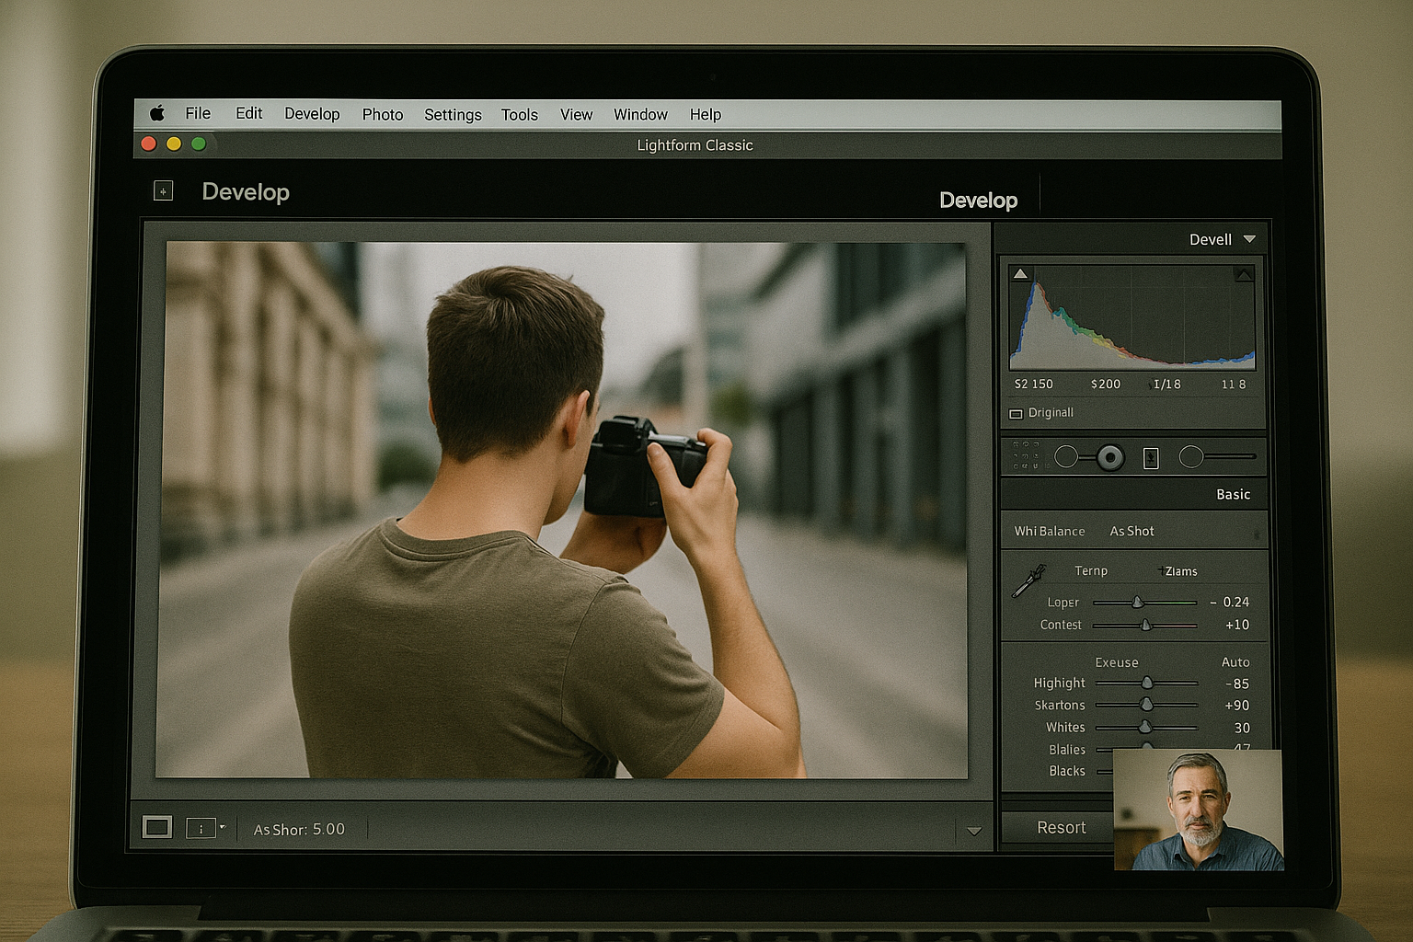Enable the Originall checkbox under histogram
Image resolution: width=1413 pixels, height=942 pixels.
(x=1017, y=414)
